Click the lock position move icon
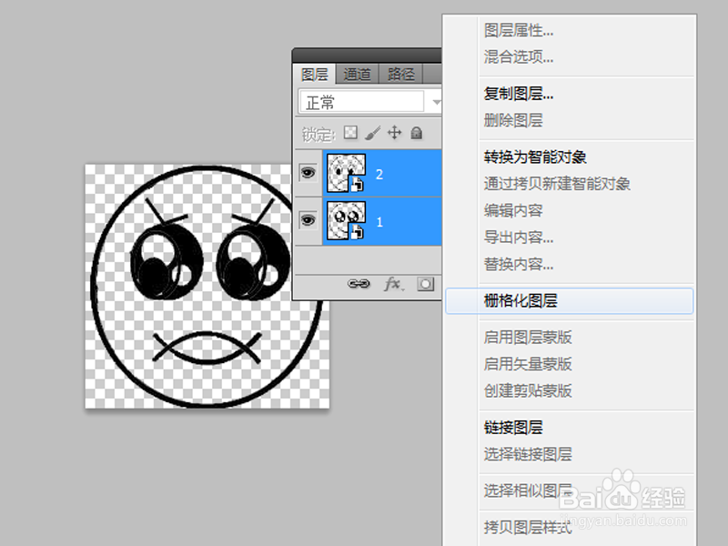This screenshot has height=546, width=728. tap(395, 133)
